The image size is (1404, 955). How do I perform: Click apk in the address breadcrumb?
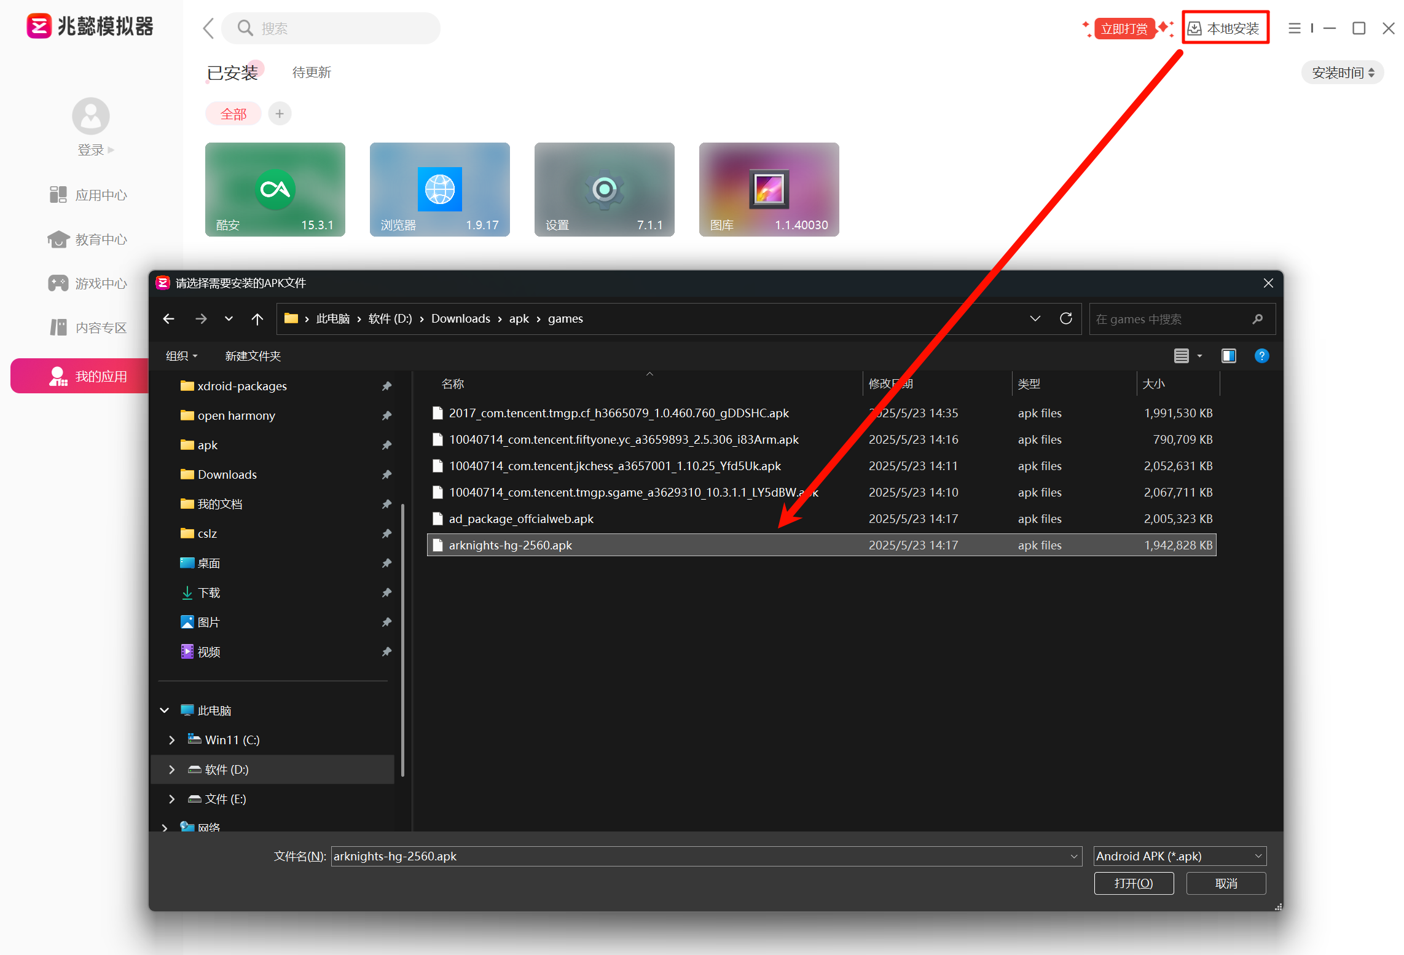tap(519, 318)
